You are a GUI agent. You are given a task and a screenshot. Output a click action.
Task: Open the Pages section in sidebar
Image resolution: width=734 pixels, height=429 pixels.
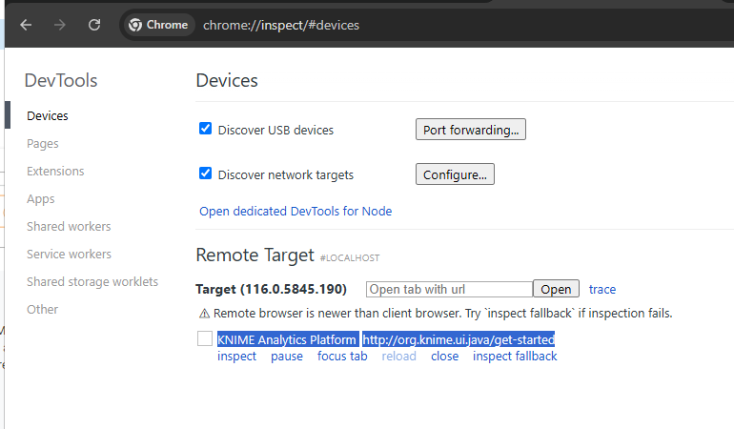click(x=43, y=144)
